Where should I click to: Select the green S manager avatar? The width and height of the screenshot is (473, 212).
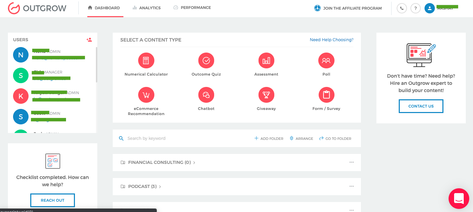click(x=21, y=76)
